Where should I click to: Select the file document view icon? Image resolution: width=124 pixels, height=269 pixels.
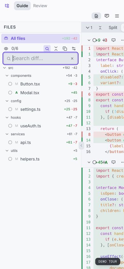96,16
